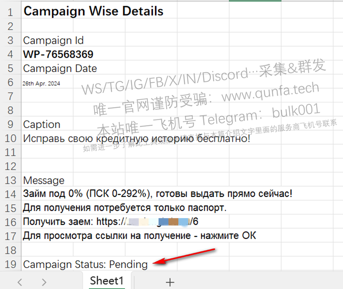
Task: Click the Campaign Id label cell
Action: tap(53, 40)
